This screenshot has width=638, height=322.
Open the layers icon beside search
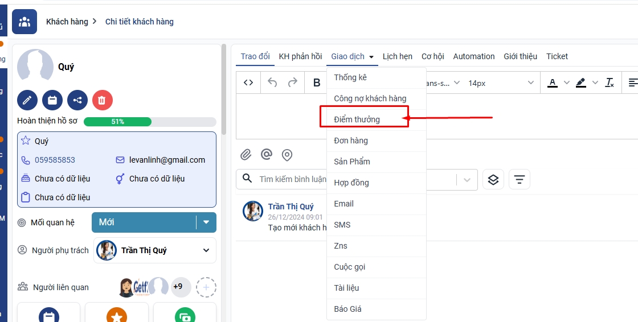(x=493, y=180)
